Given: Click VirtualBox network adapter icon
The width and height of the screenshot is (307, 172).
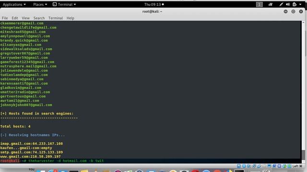Looking at the screenshot, I should (x=254, y=166).
